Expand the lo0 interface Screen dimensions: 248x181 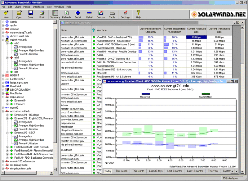coord(7,72)
